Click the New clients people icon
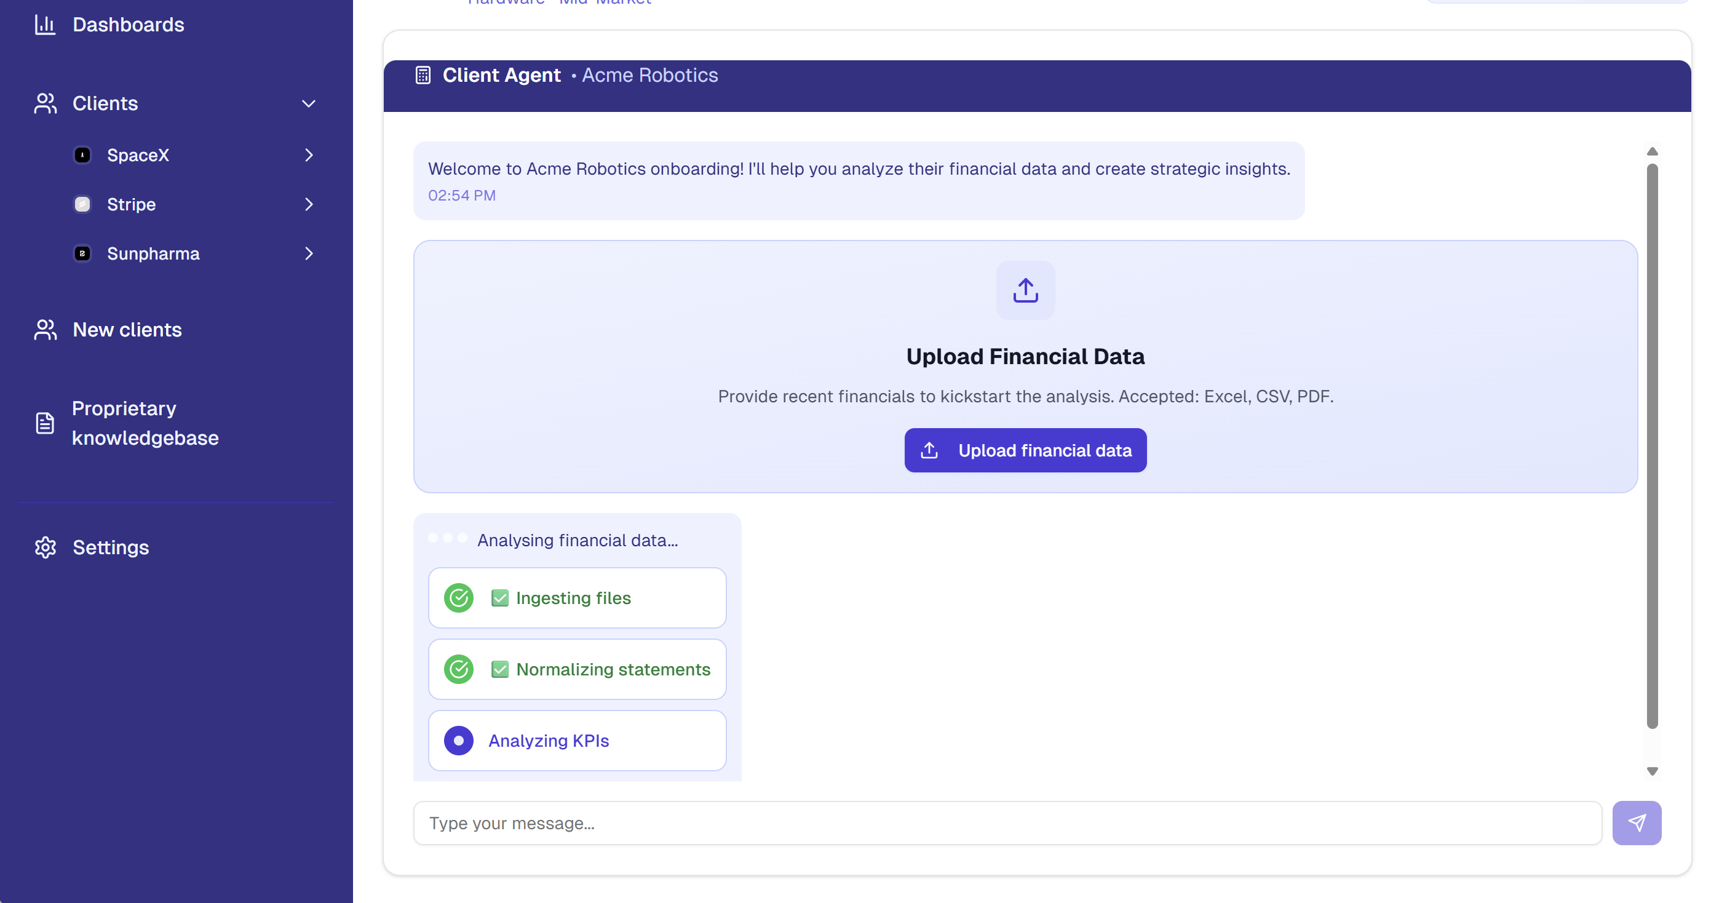 pos(44,330)
